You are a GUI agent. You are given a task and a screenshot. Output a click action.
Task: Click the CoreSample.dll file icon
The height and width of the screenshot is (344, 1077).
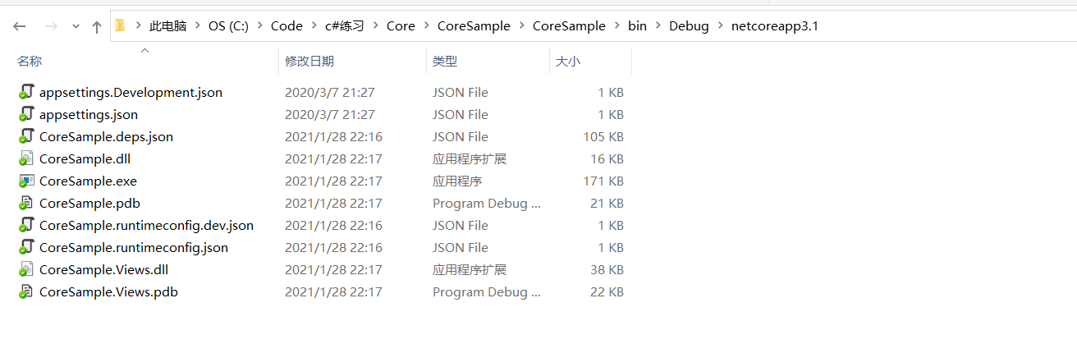pos(27,158)
